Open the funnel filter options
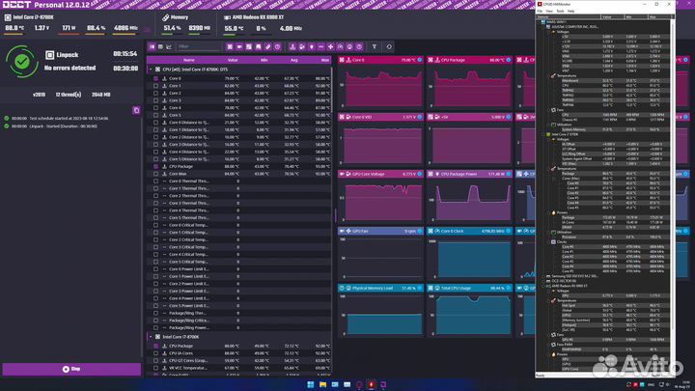This screenshot has width=695, height=391. click(375, 46)
